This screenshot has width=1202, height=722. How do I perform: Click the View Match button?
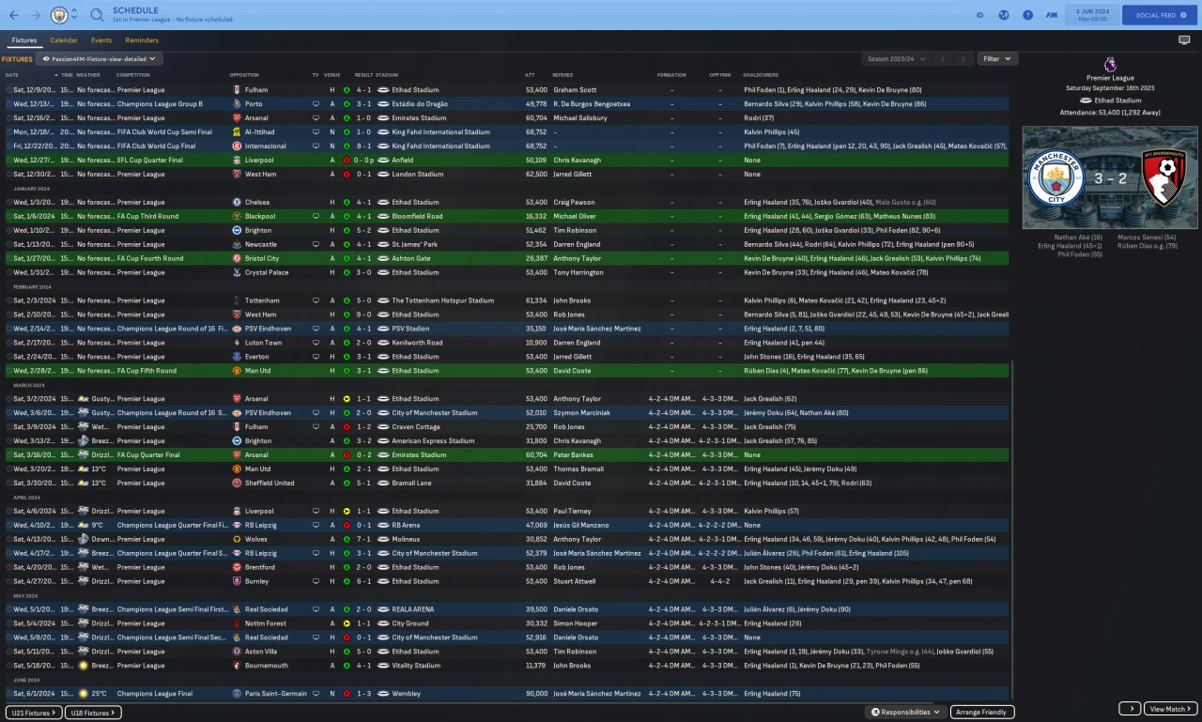coord(1170,709)
